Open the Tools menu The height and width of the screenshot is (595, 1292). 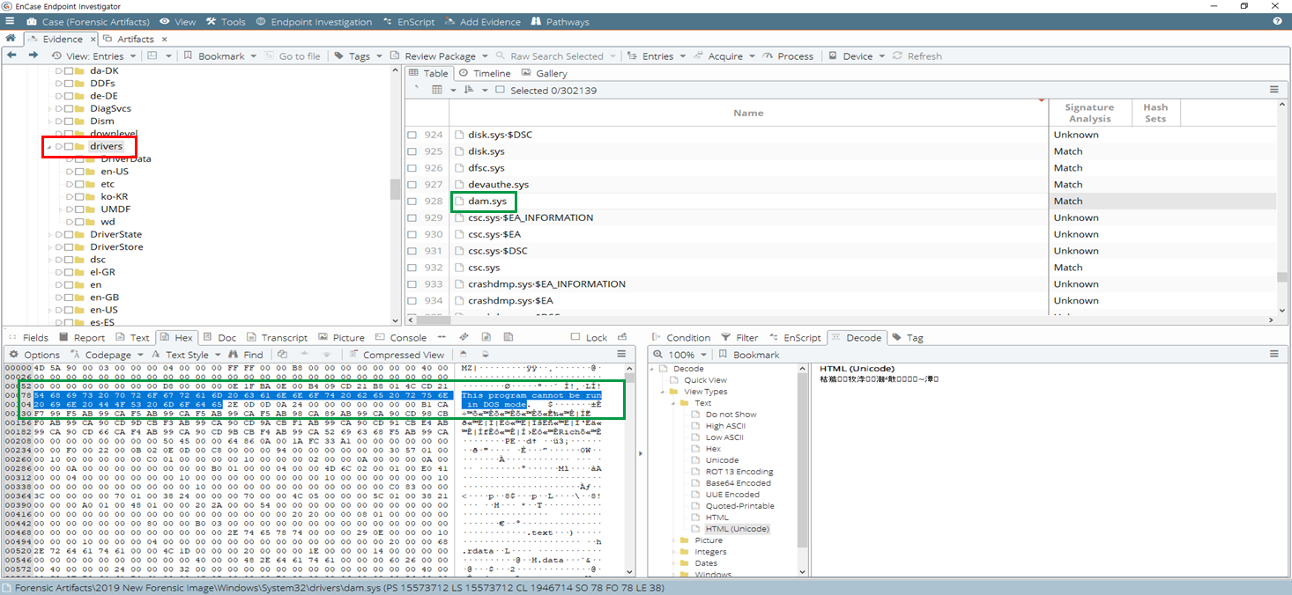click(226, 21)
